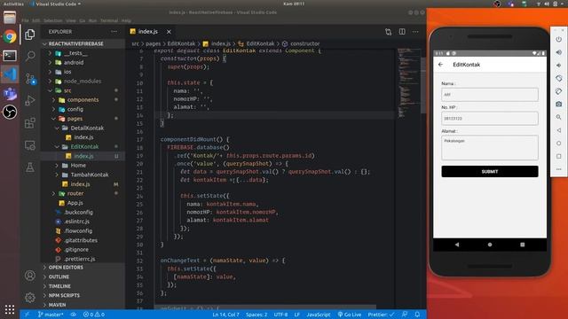The image size is (568, 319).
Task: Click Go Live in status bar
Action: tap(350, 315)
